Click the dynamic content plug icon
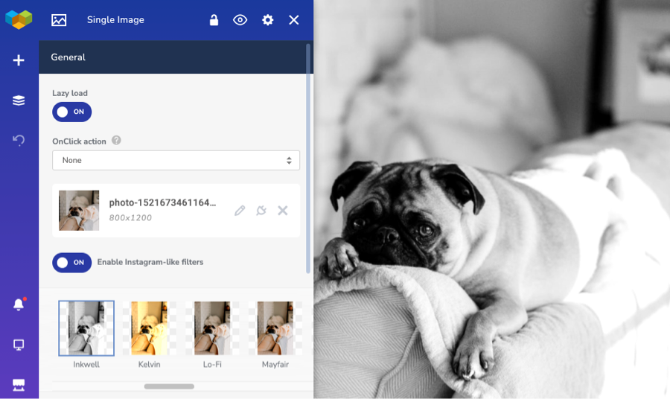The width and height of the screenshot is (670, 399). pyautogui.click(x=261, y=210)
